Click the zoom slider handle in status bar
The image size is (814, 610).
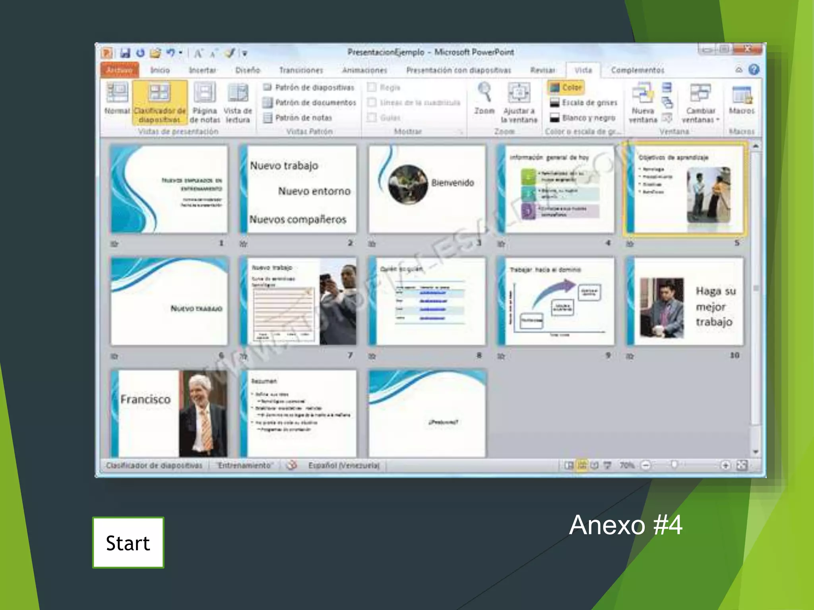coord(674,465)
